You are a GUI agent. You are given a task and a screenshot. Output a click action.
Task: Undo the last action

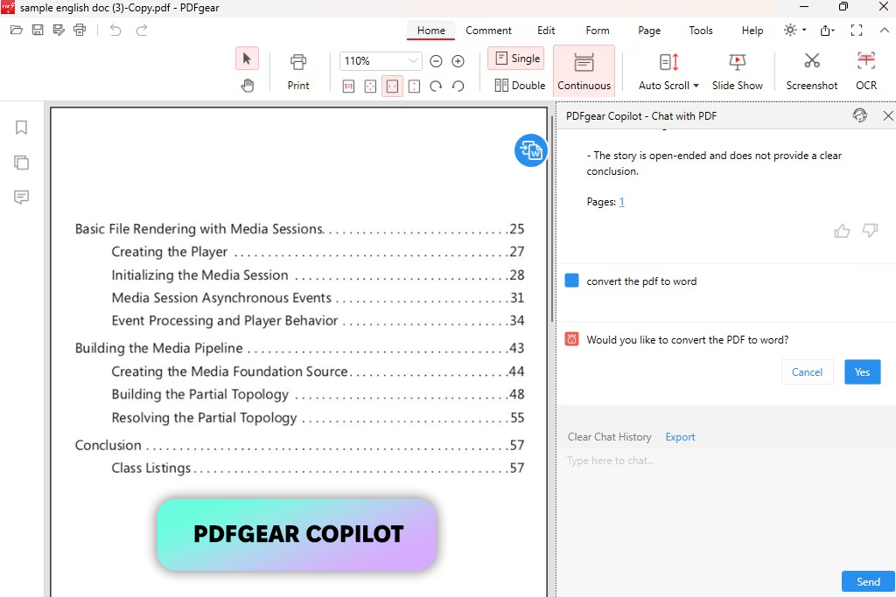115,30
